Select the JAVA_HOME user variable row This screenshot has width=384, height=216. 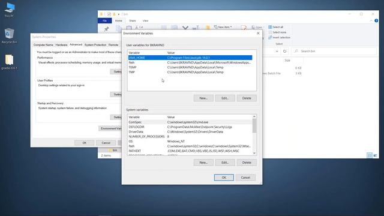[x=190, y=58]
